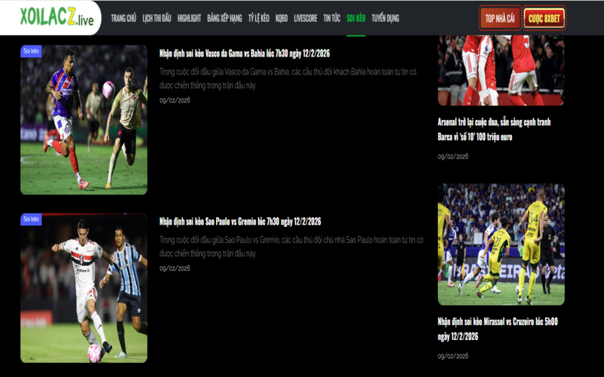Screen dimensions: 604x377
Task: Open Sao Paulo vs Gremio match thumbnail
Action: click(x=84, y=288)
